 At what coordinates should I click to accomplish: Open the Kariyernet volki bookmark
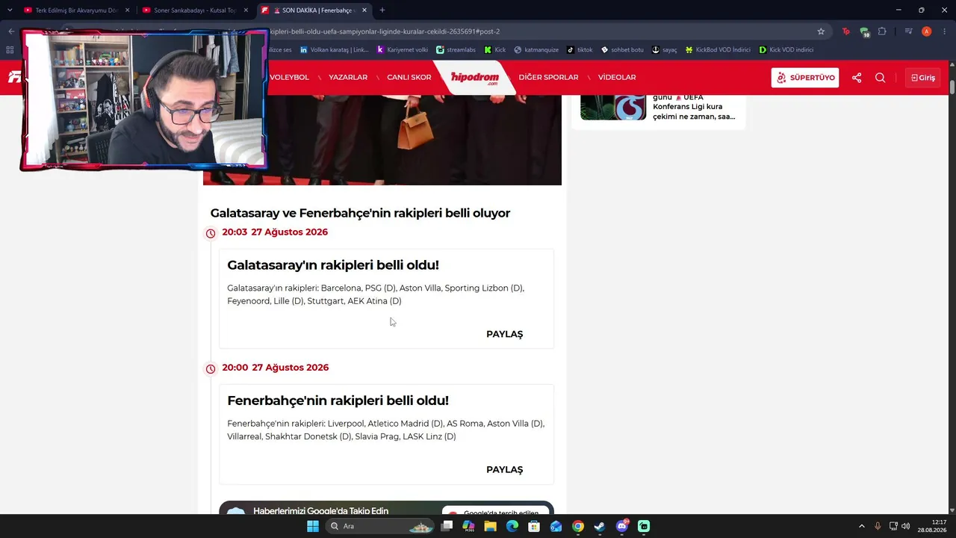coord(403,50)
